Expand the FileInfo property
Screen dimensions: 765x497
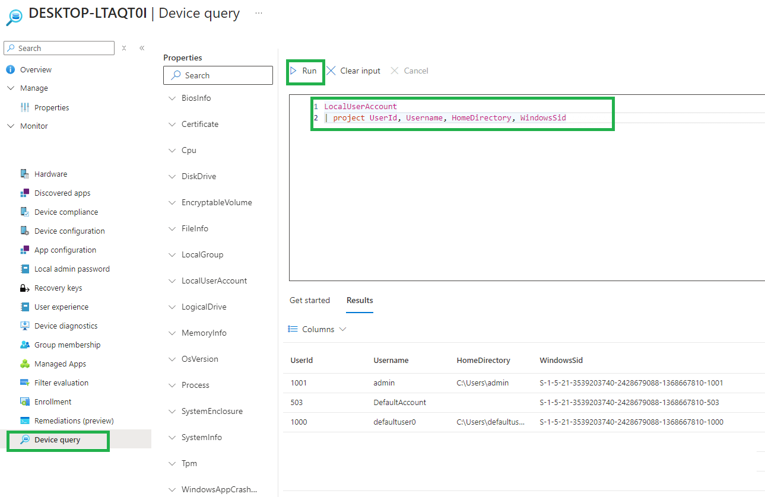[172, 228]
